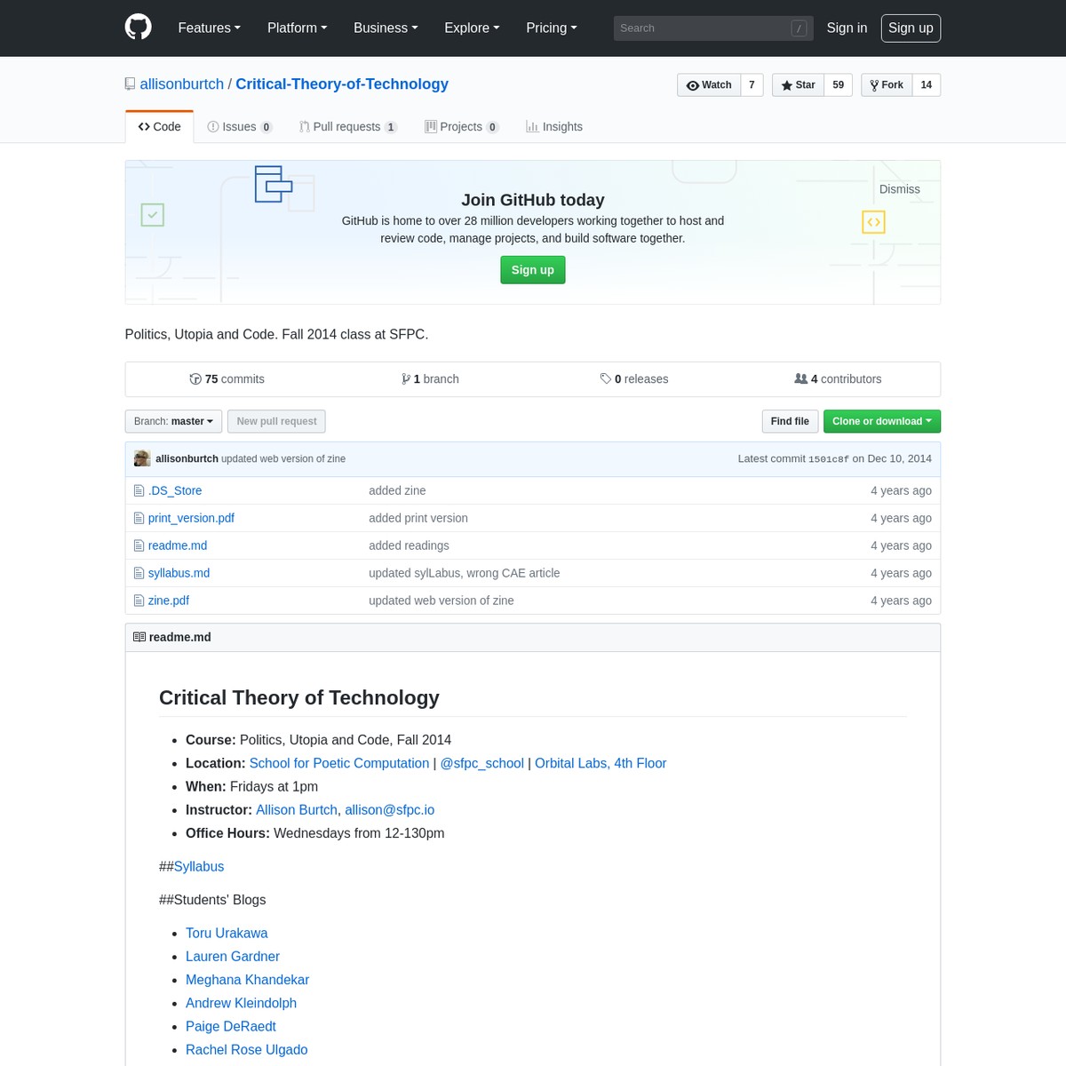Open the commit message 'updated web version of zine' in the commit bar
1066x1066 pixels.
click(x=283, y=459)
